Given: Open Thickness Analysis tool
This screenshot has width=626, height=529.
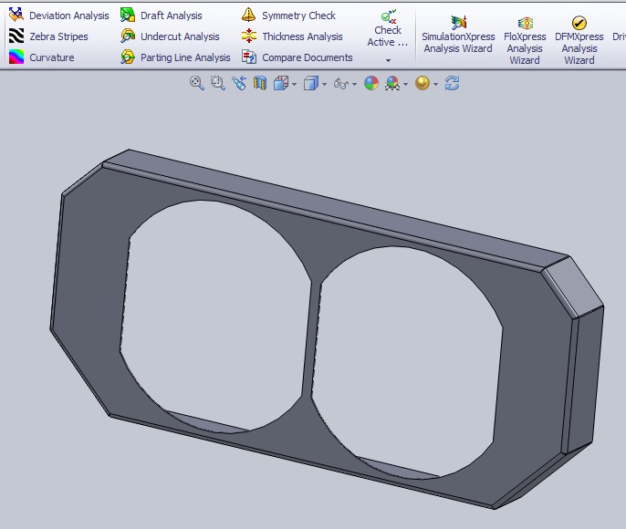Looking at the screenshot, I should (292, 36).
